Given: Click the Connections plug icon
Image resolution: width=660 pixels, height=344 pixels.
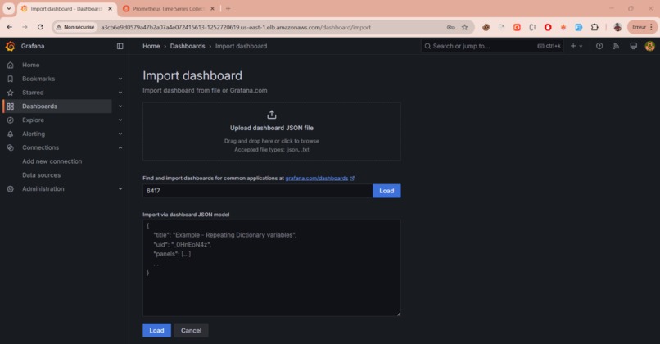Looking at the screenshot, I should click(x=11, y=147).
